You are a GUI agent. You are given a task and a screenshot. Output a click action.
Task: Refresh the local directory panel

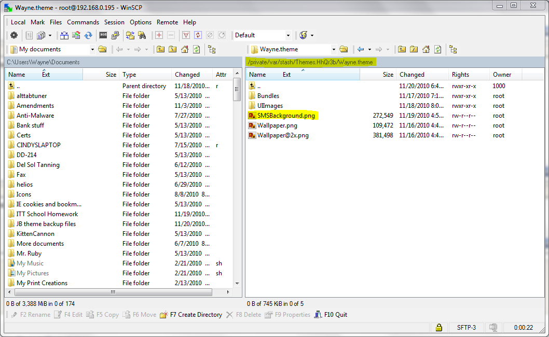[197, 49]
